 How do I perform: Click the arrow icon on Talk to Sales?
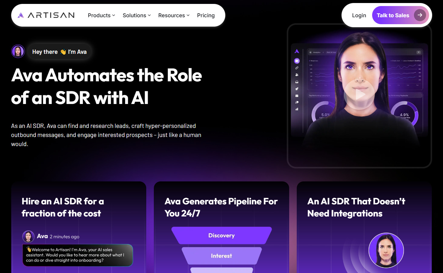coord(420,15)
